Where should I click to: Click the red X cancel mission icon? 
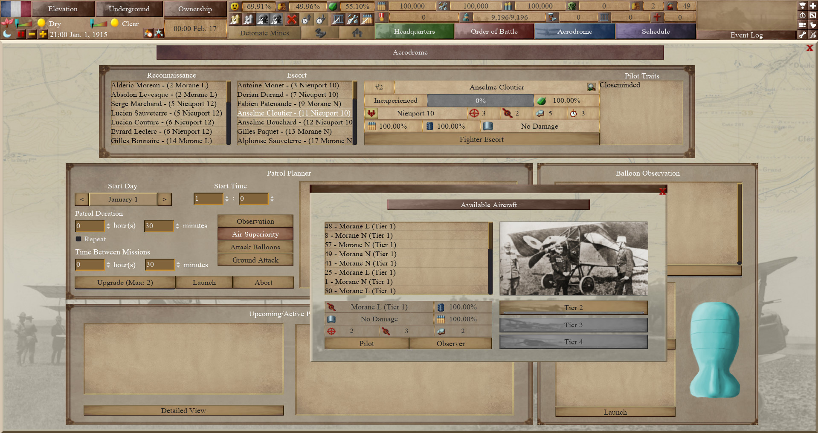pos(292,18)
